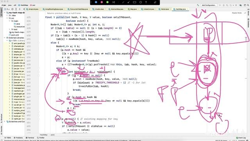Expand Scratches and Consoles node
The width and height of the screenshot is (250, 141).
point(5,121)
